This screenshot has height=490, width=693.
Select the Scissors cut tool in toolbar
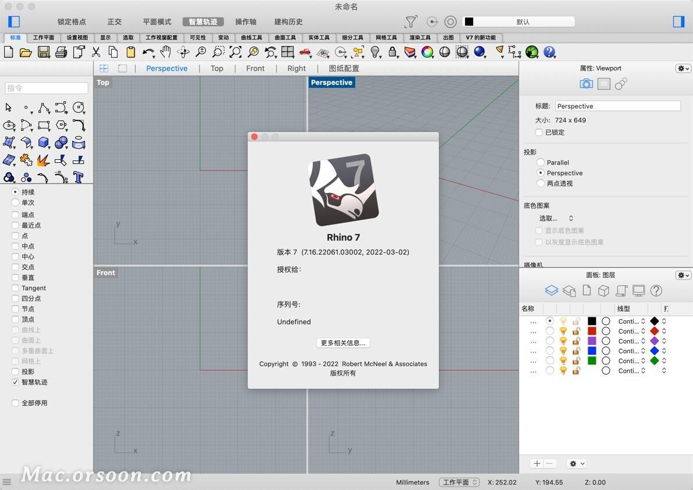[95, 52]
